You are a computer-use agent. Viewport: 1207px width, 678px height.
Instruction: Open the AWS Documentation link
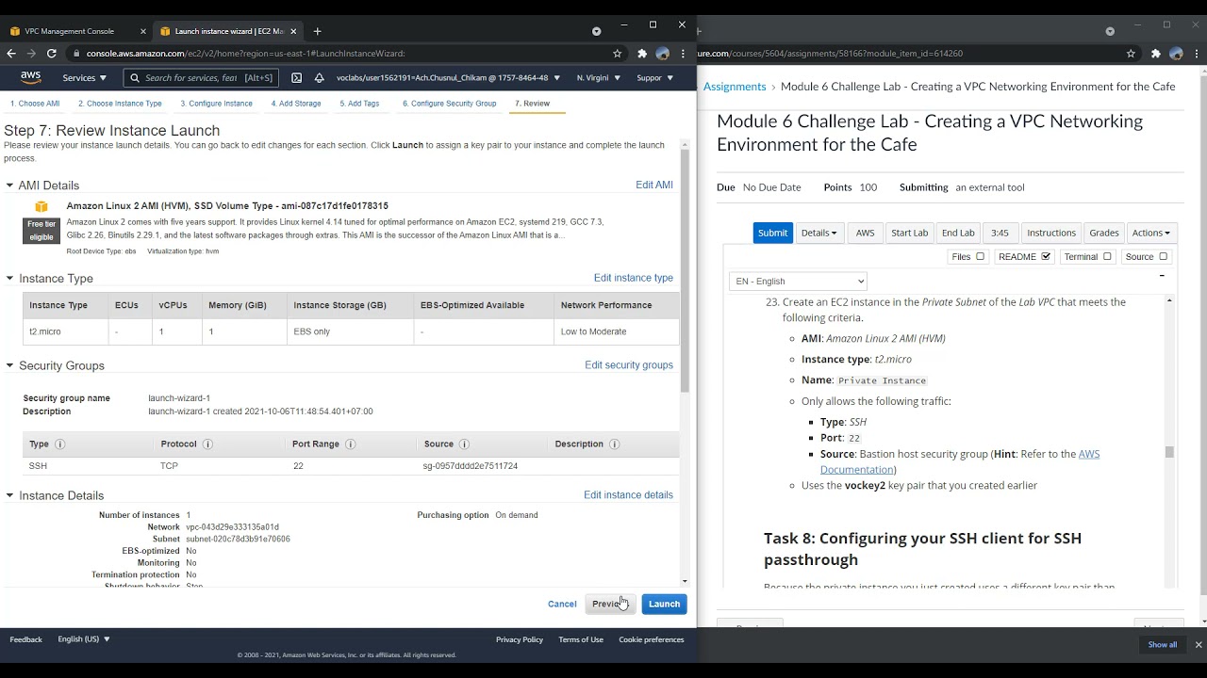(960, 461)
